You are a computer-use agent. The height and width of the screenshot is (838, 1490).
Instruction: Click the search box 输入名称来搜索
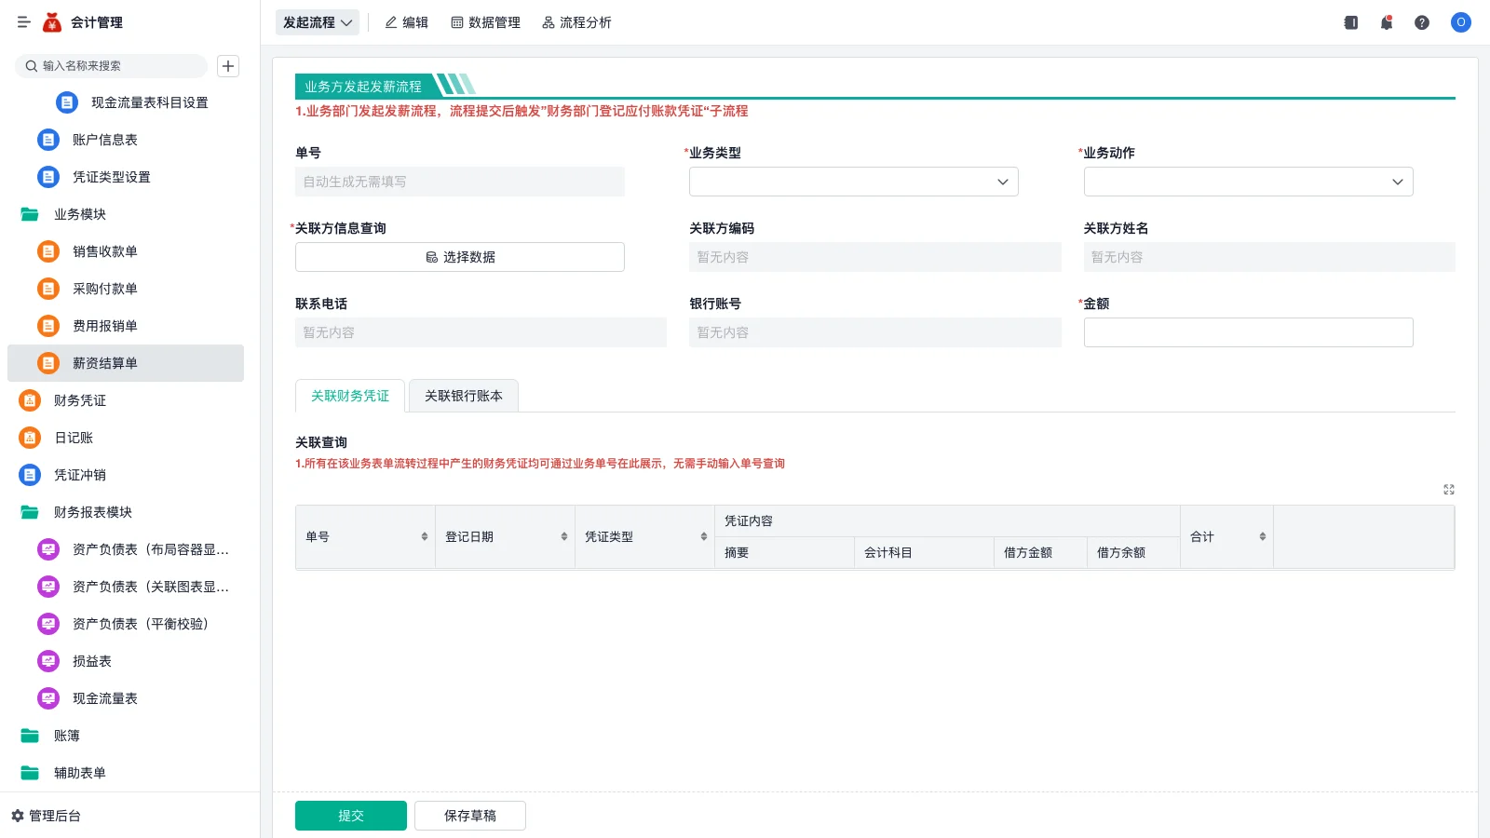(x=111, y=66)
